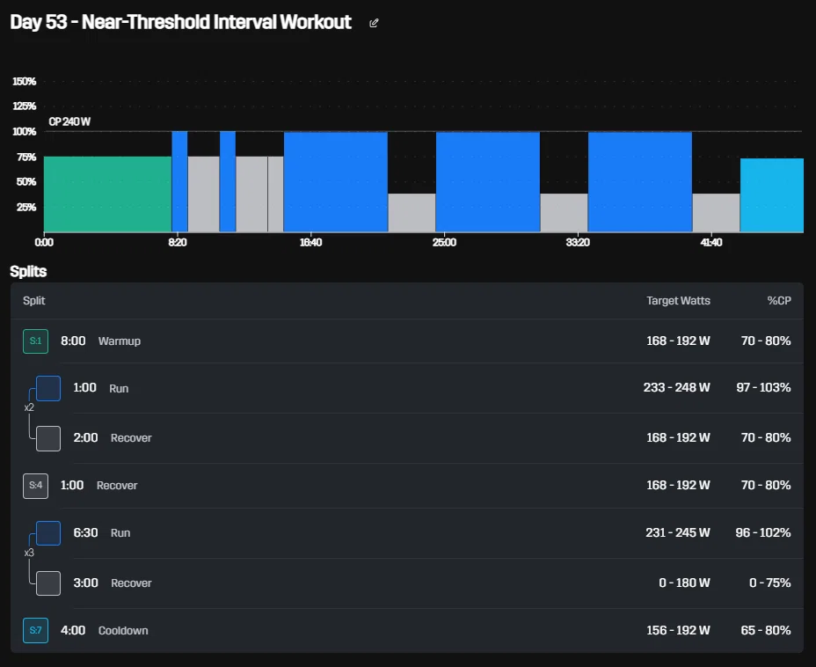This screenshot has width=816, height=667.
Task: Click the '25:00' time axis label
Action: click(444, 242)
